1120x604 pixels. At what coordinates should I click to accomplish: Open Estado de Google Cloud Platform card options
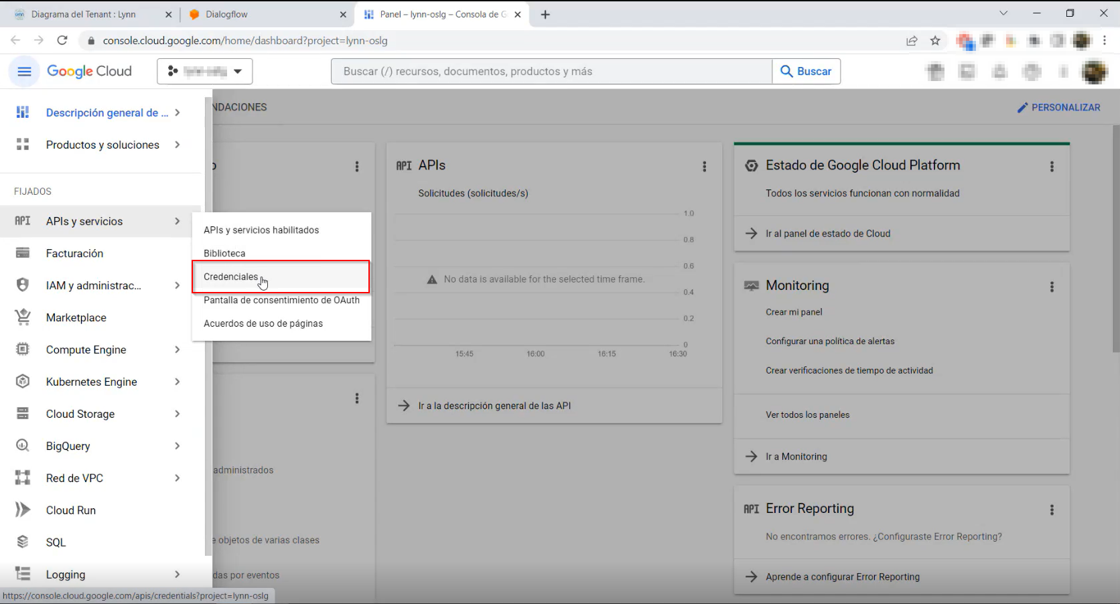[x=1052, y=167]
